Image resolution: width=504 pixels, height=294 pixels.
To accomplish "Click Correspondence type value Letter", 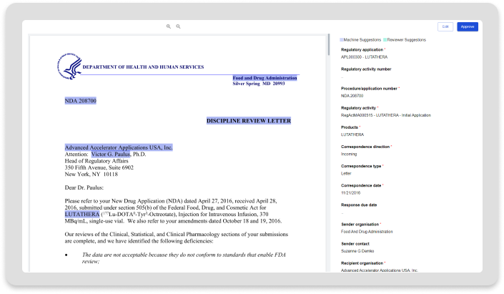I will pyautogui.click(x=346, y=172).
